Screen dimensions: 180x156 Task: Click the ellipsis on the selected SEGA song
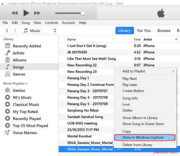(120, 149)
